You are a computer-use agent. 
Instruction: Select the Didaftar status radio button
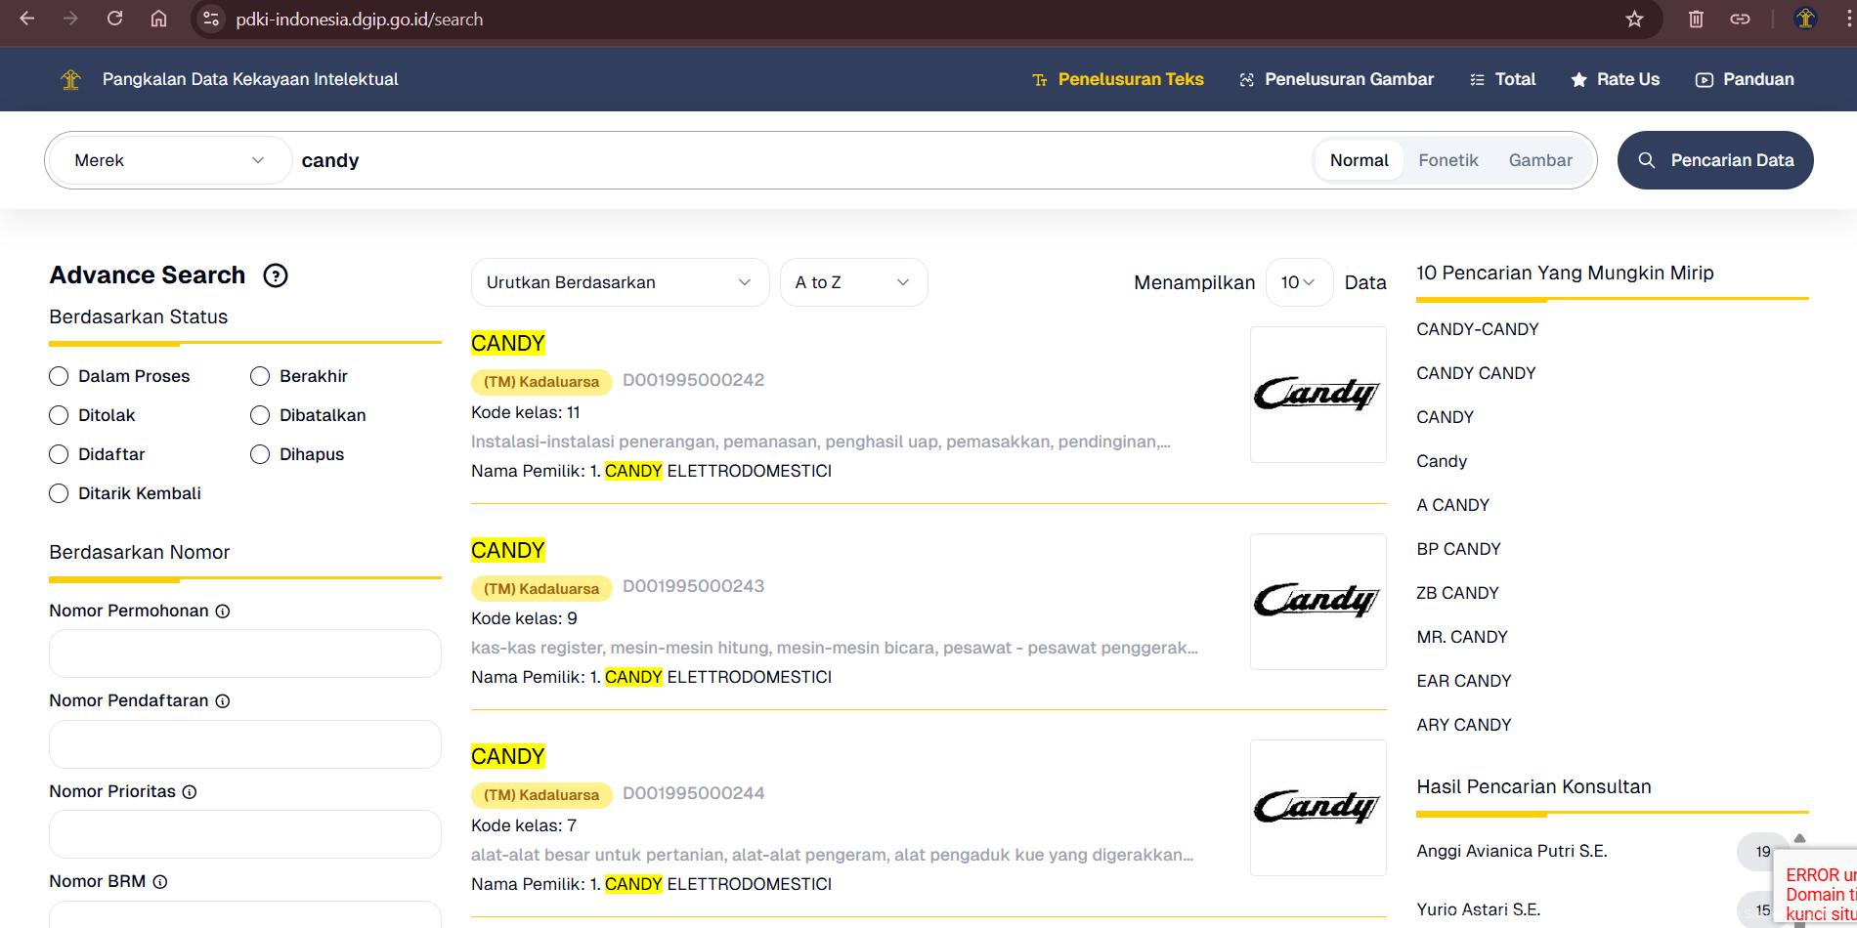coord(59,454)
